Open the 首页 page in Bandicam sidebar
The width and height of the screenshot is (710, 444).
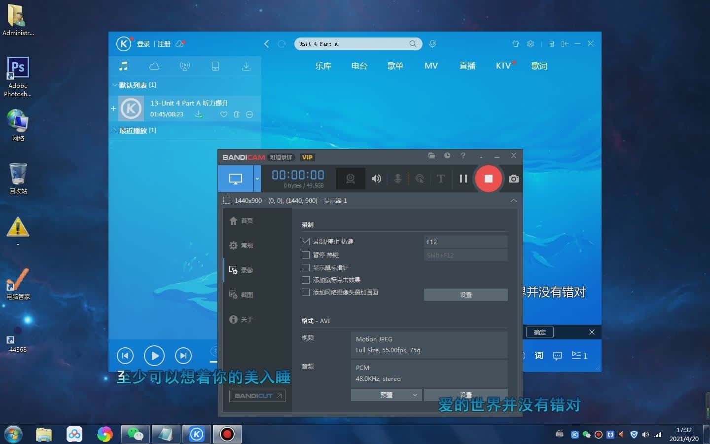tap(241, 221)
